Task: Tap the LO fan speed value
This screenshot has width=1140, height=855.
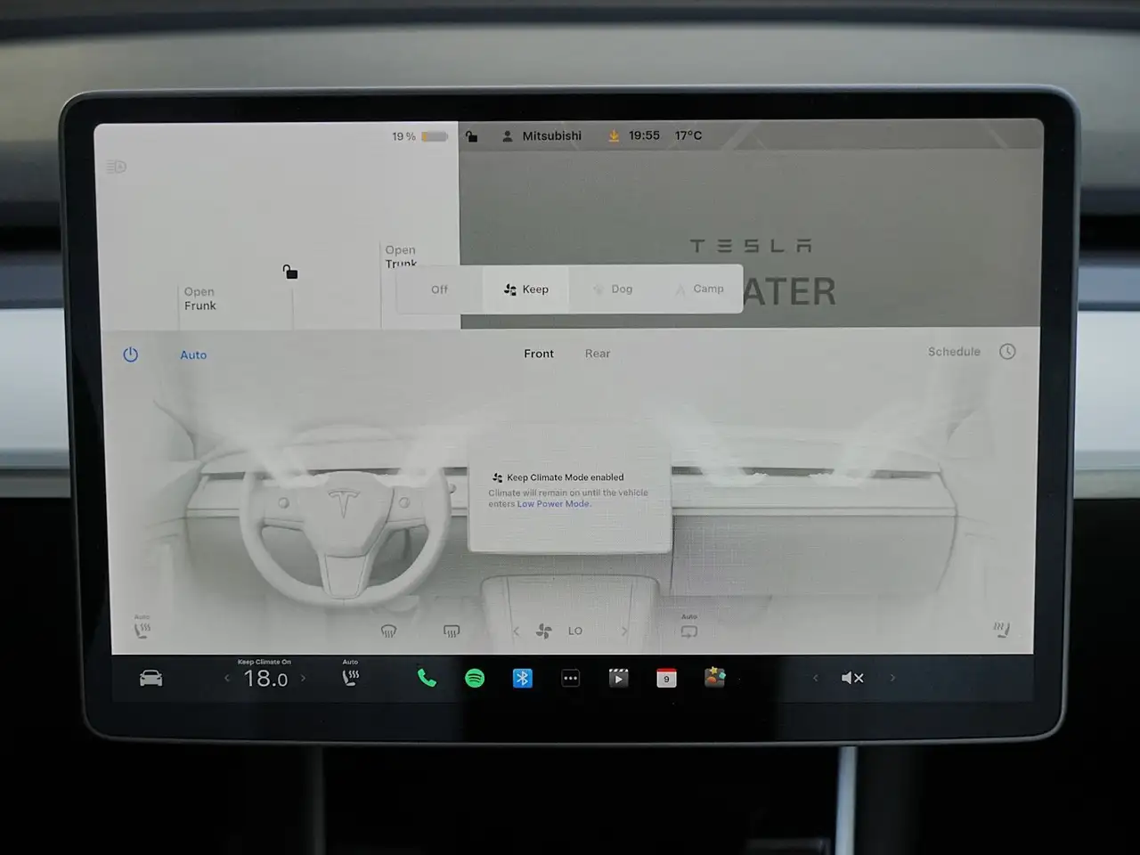Action: (575, 631)
